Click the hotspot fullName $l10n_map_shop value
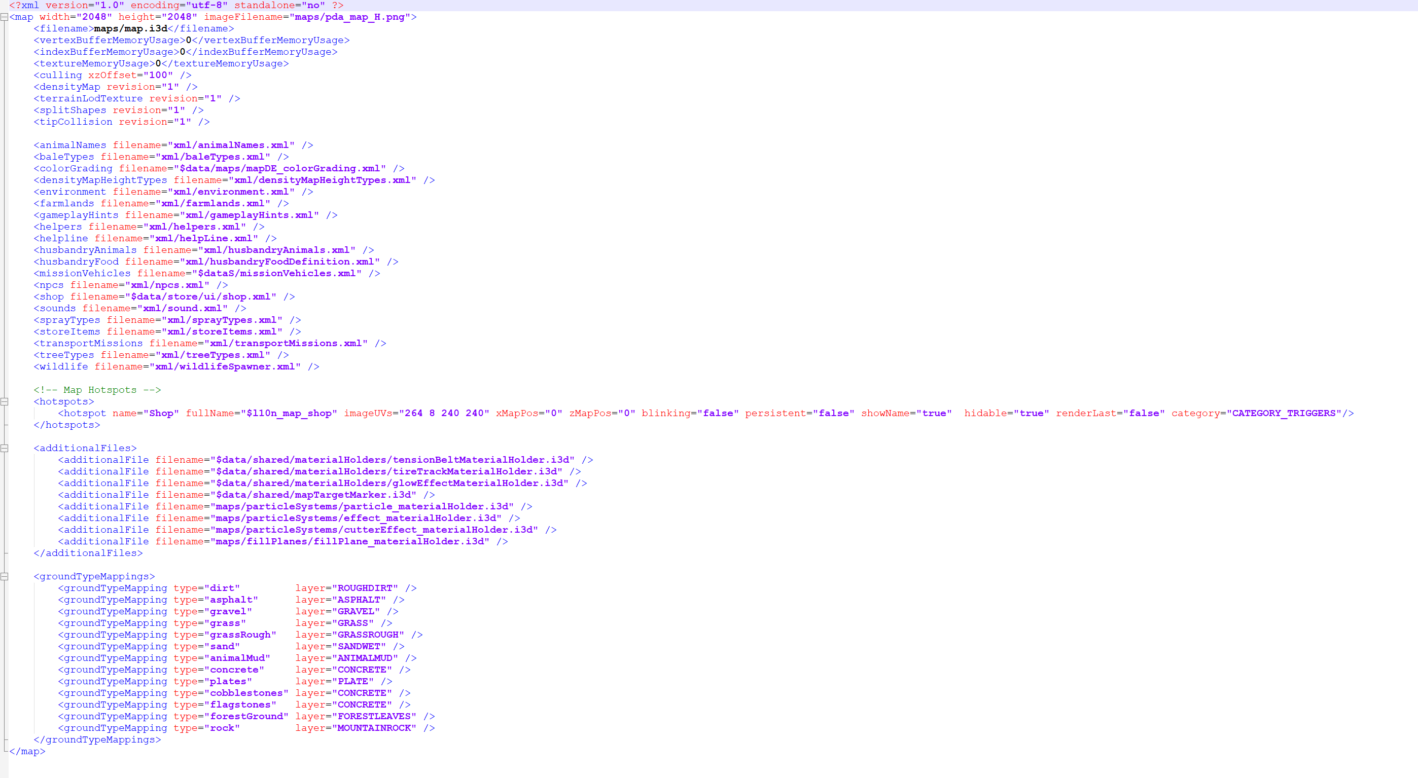Viewport: 1418px width, 778px height. pyautogui.click(x=289, y=413)
